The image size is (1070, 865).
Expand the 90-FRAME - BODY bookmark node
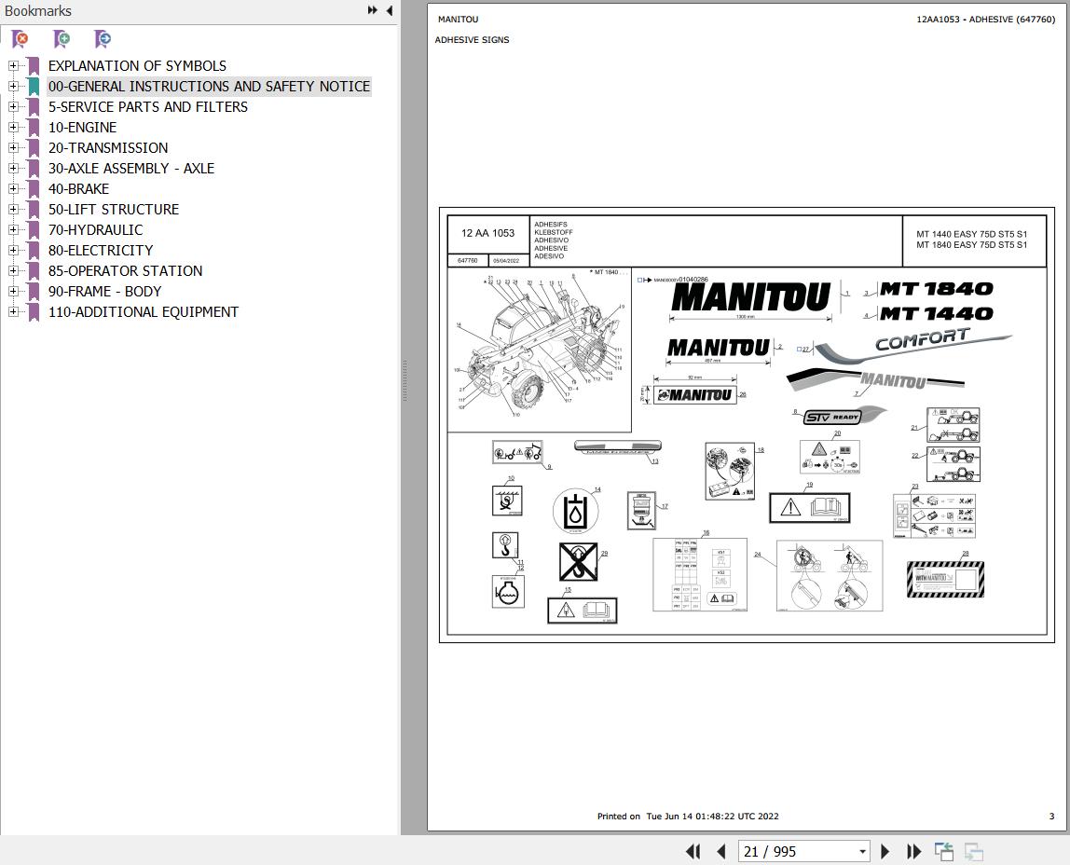pos(13,291)
